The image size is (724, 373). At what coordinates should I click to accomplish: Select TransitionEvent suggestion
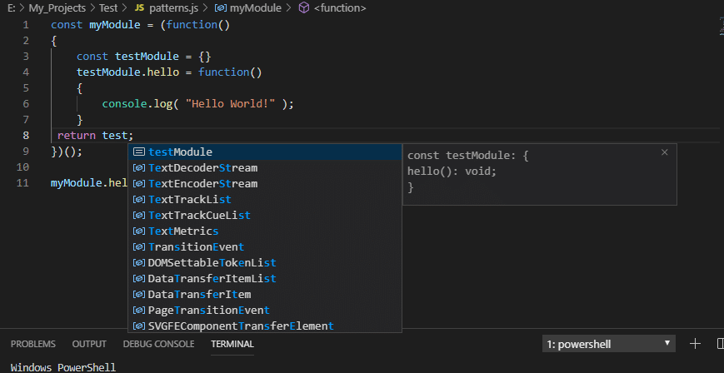click(x=265, y=246)
